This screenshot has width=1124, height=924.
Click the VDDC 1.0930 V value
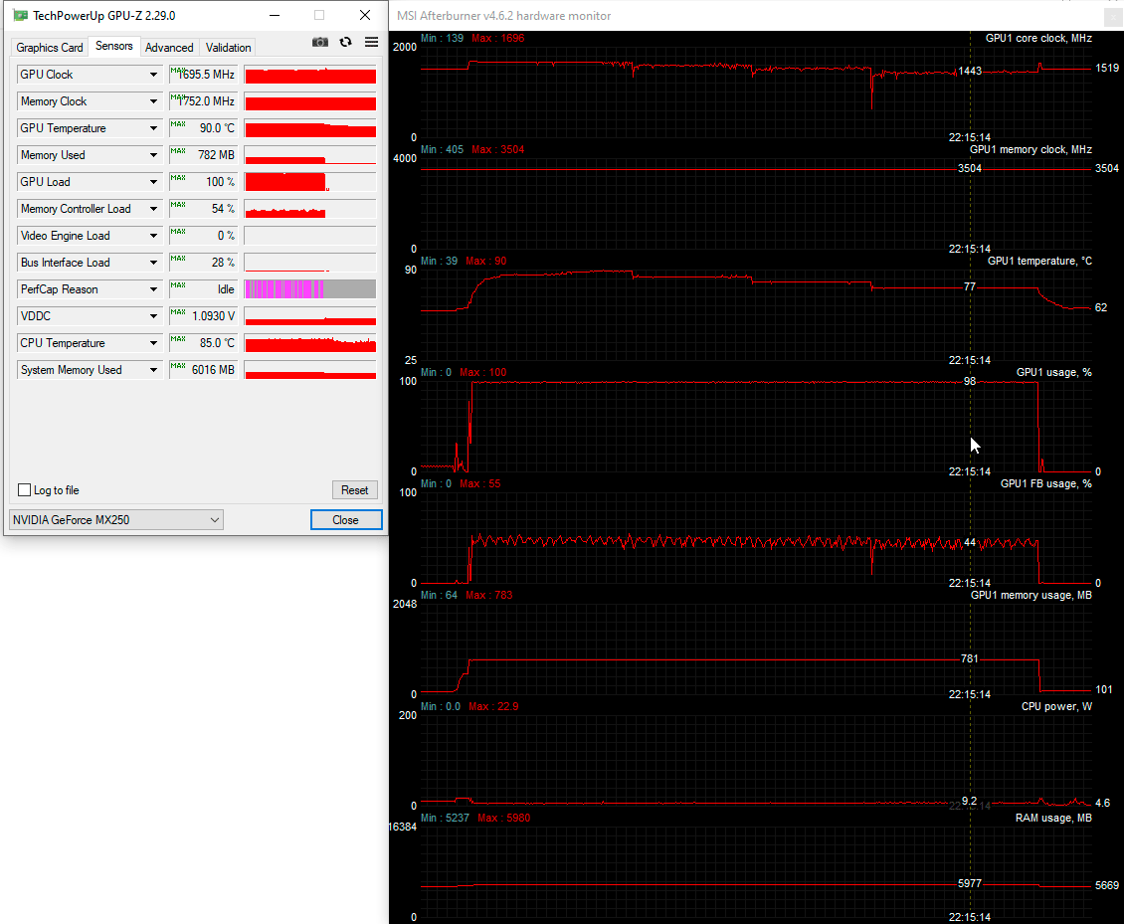204,316
